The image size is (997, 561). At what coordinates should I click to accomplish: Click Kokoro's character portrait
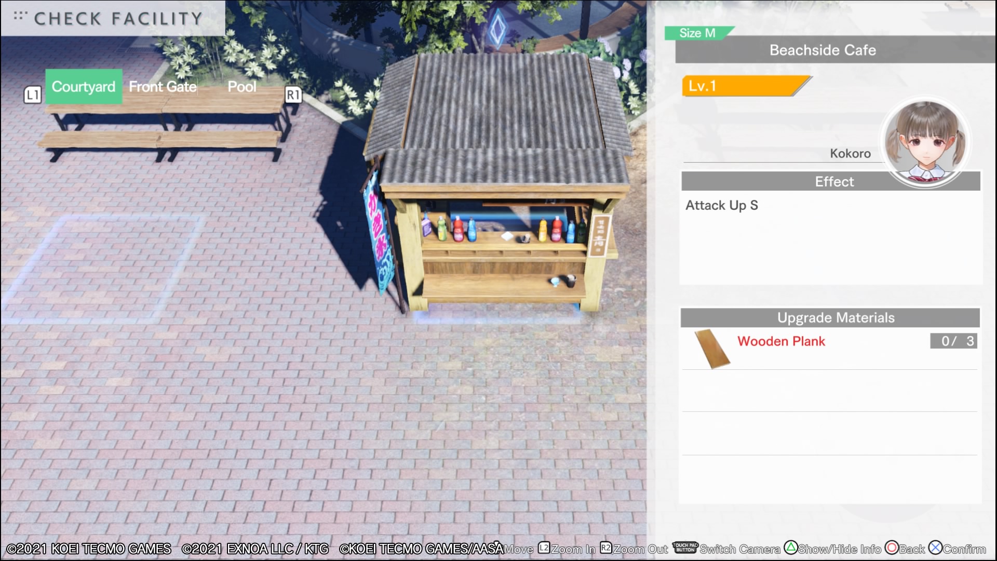click(x=925, y=141)
